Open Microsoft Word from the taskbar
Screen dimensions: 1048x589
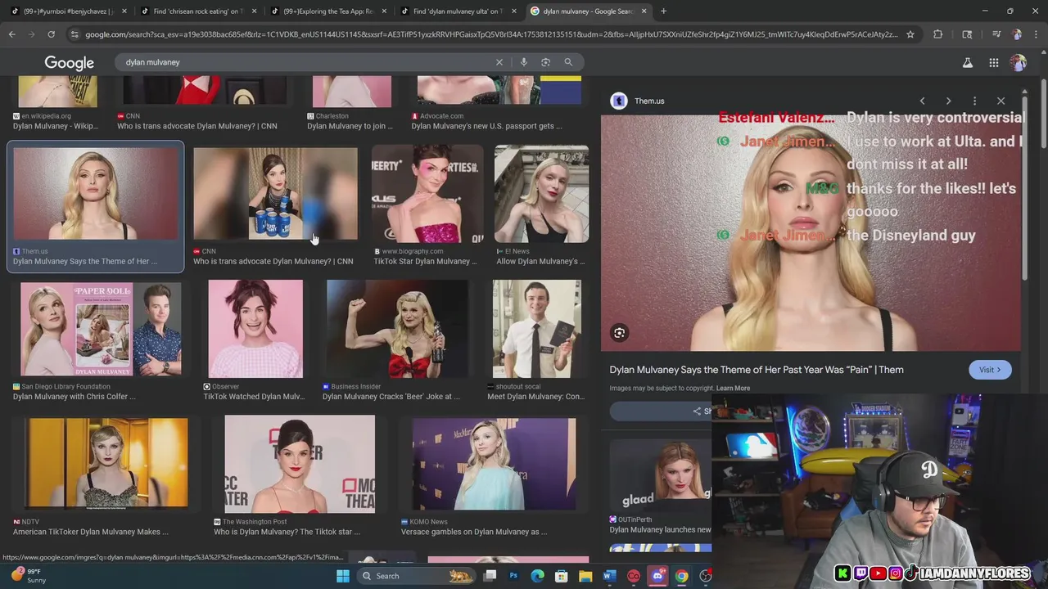tap(609, 576)
